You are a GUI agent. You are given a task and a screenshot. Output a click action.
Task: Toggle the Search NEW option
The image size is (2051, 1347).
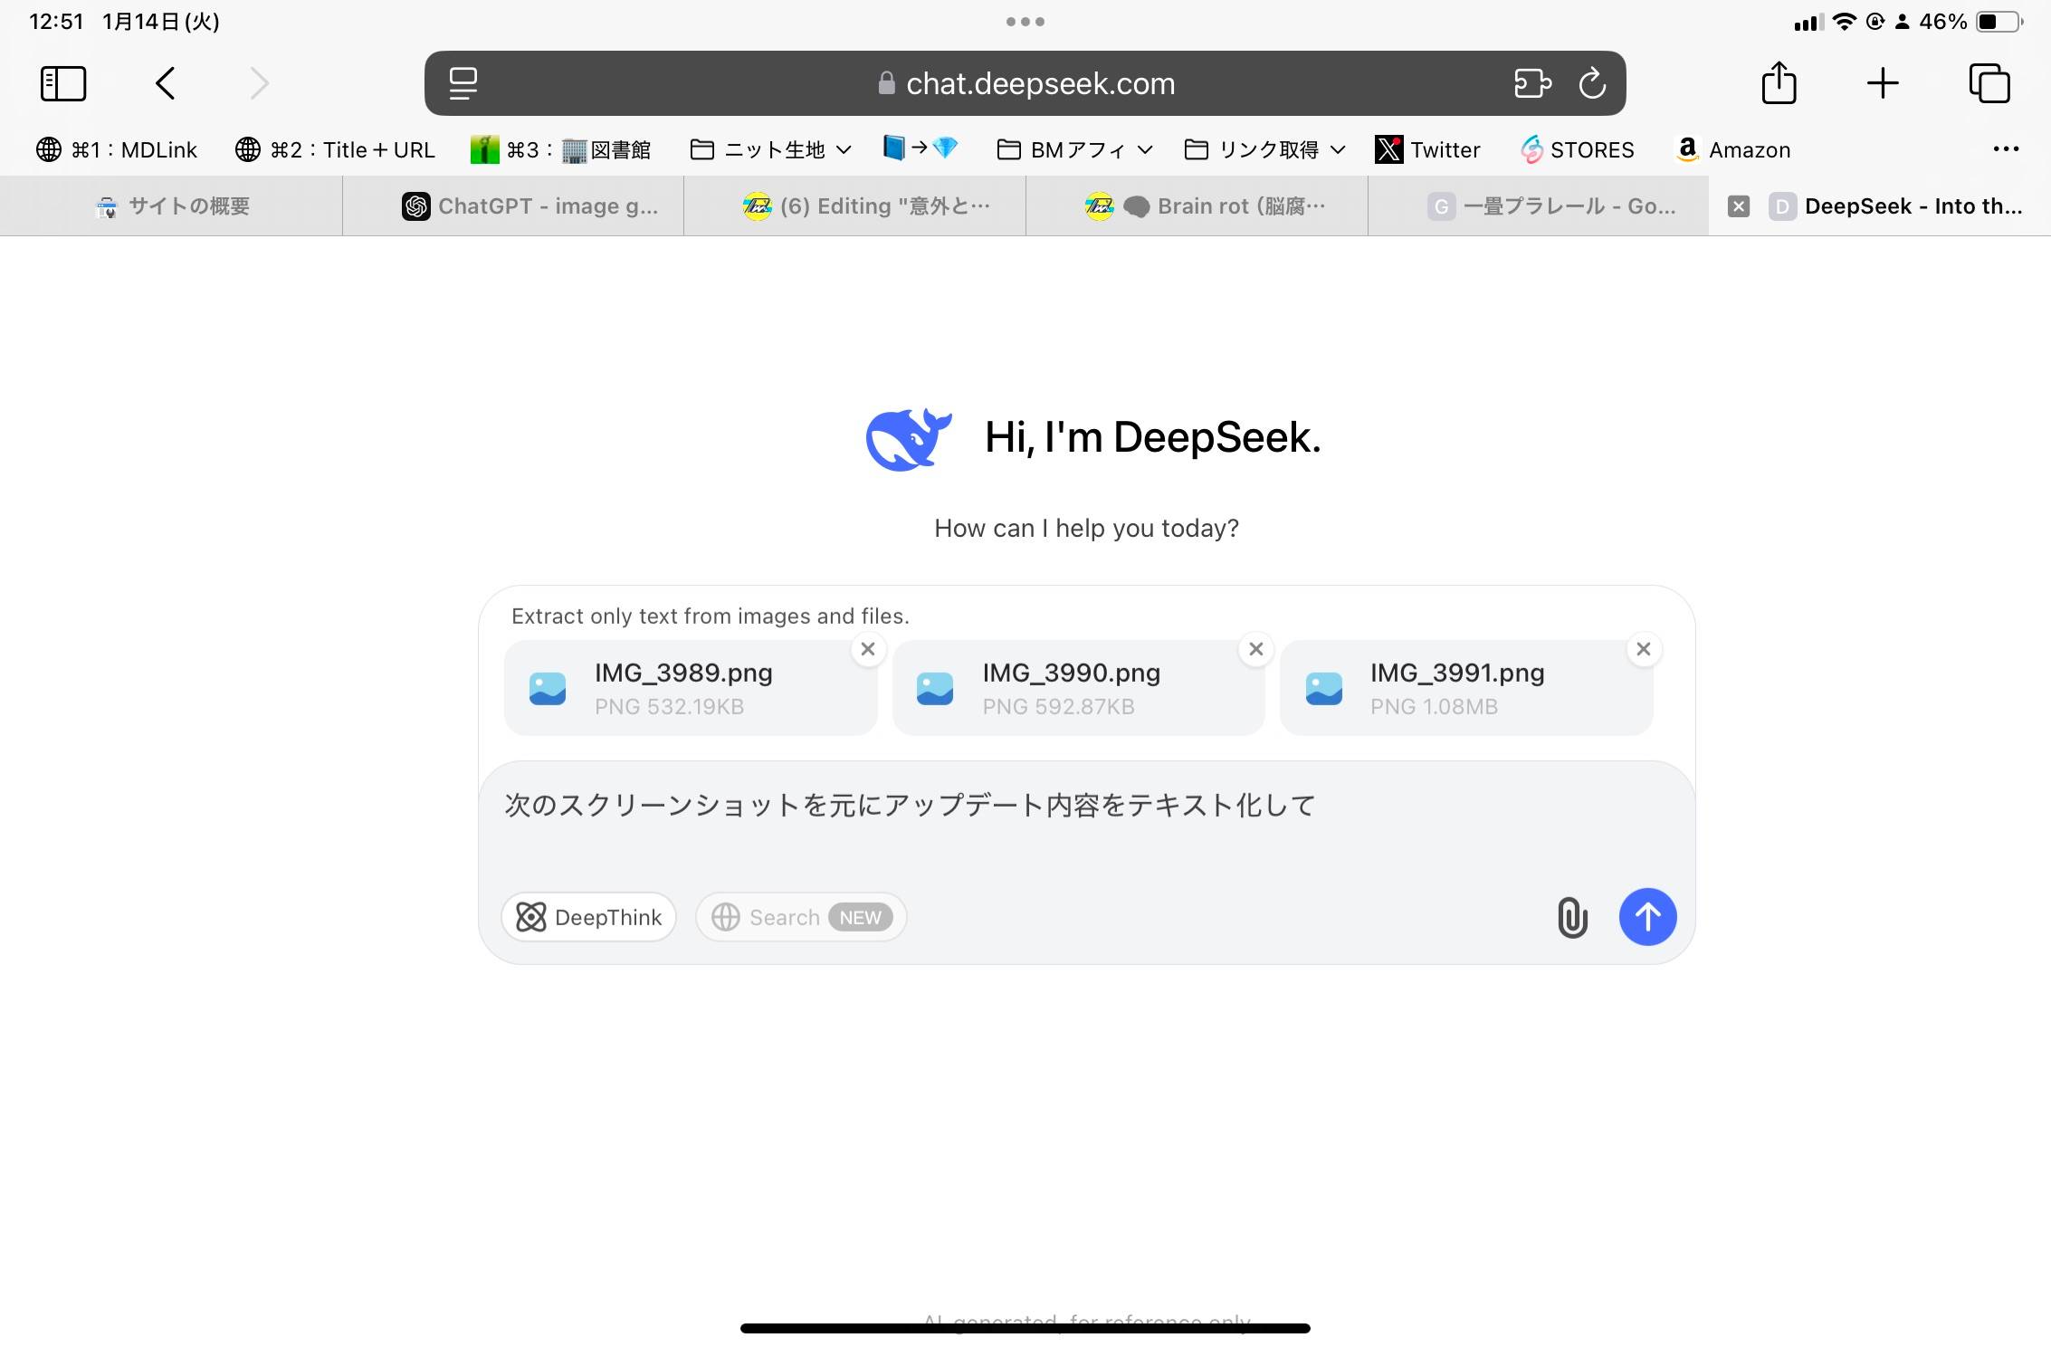coord(801,917)
